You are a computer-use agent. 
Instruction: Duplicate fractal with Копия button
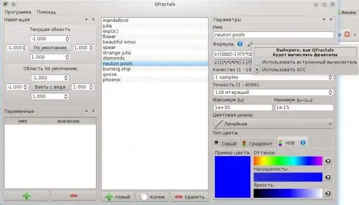click(x=153, y=197)
